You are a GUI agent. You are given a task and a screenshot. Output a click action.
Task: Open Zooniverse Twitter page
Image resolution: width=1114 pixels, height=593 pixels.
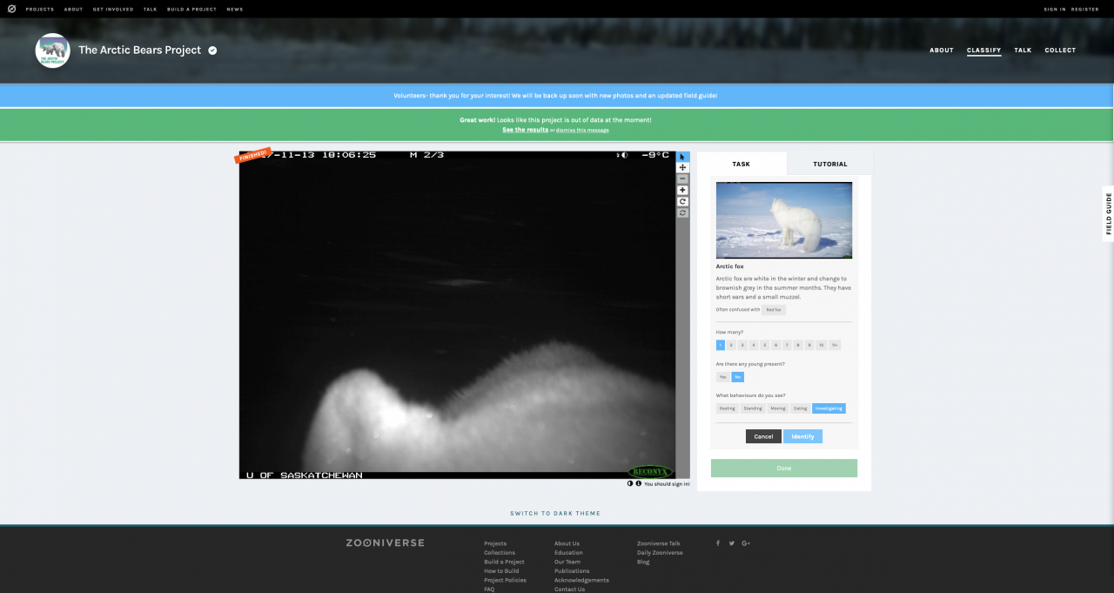pos(731,543)
